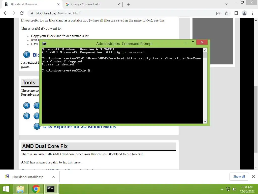Click the Chrome back arrow

tap(6, 13)
